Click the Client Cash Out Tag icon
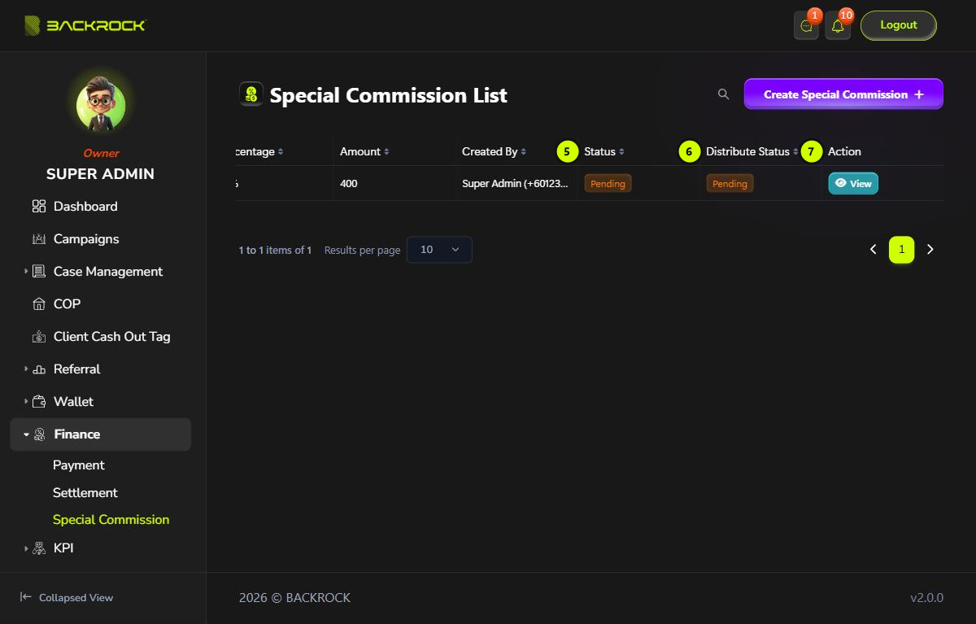Screen dimensions: 976x624 (x=39, y=337)
